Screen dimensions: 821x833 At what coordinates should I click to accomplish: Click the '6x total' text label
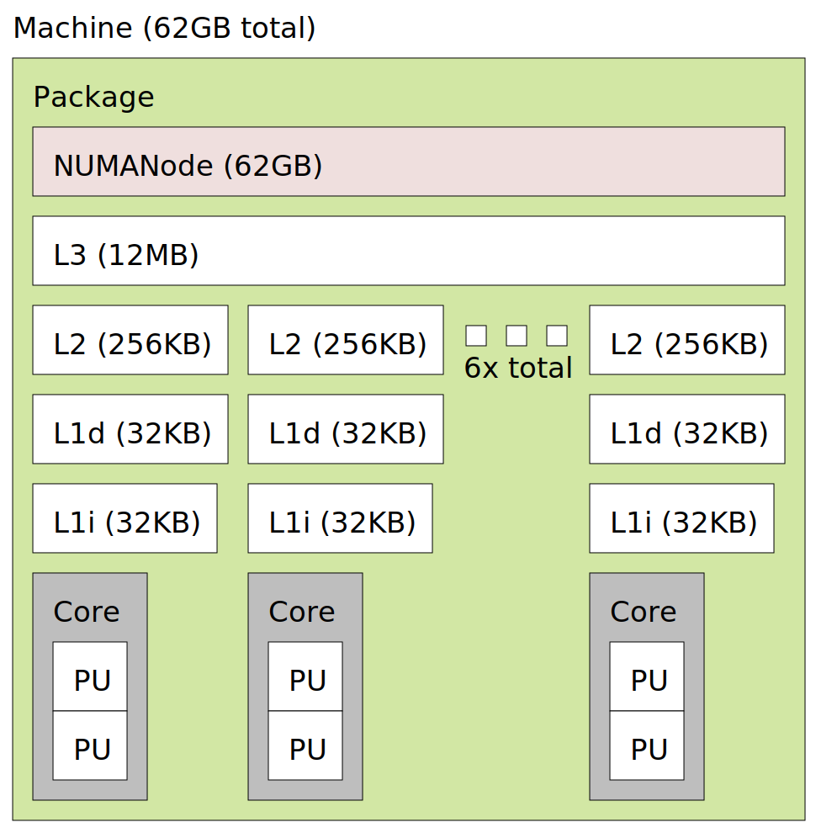point(517,368)
